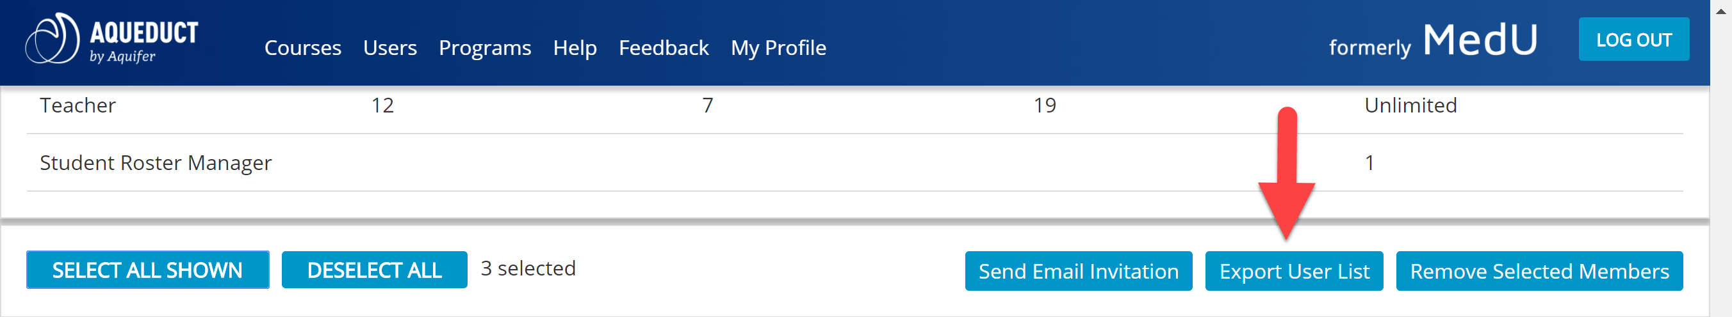Click SELECT ALL SHOWN button

(148, 270)
